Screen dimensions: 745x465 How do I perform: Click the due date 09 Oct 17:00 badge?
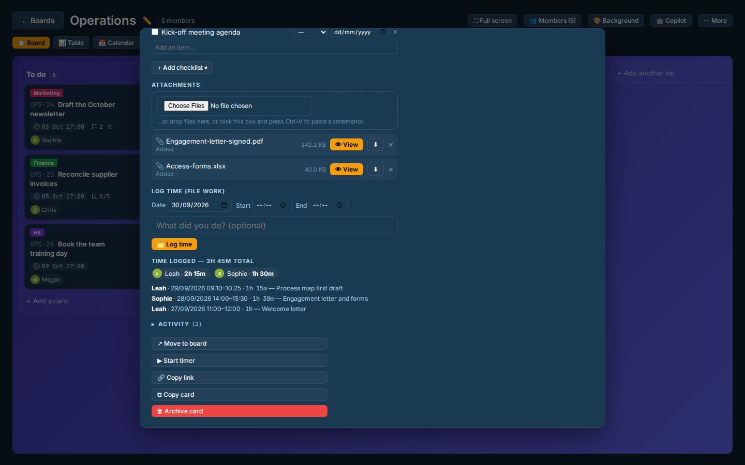click(x=59, y=266)
